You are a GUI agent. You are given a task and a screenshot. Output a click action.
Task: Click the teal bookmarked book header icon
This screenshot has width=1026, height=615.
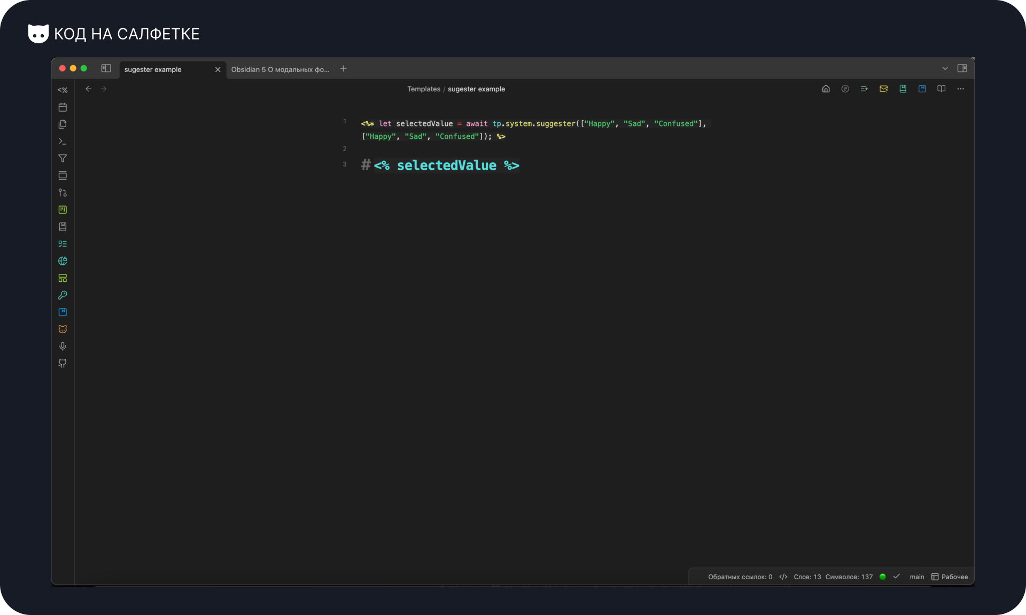903,89
